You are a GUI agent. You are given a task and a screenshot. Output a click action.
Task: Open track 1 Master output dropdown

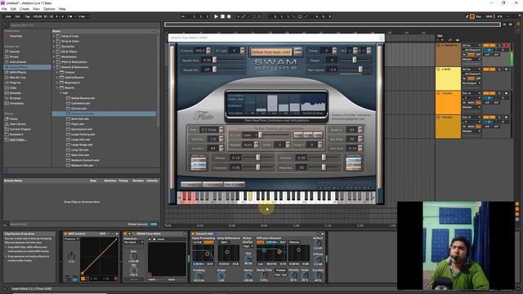(472, 60)
